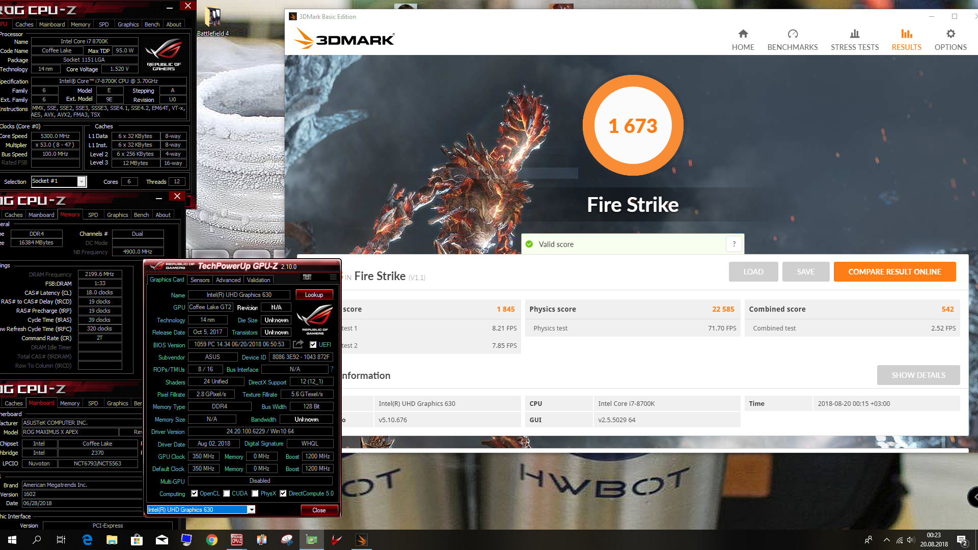Open Bench tab in top CPU-Z window
The height and width of the screenshot is (550, 978).
click(x=152, y=24)
